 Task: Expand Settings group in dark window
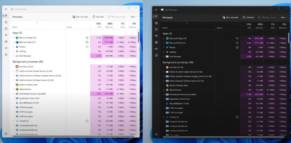point(164,52)
